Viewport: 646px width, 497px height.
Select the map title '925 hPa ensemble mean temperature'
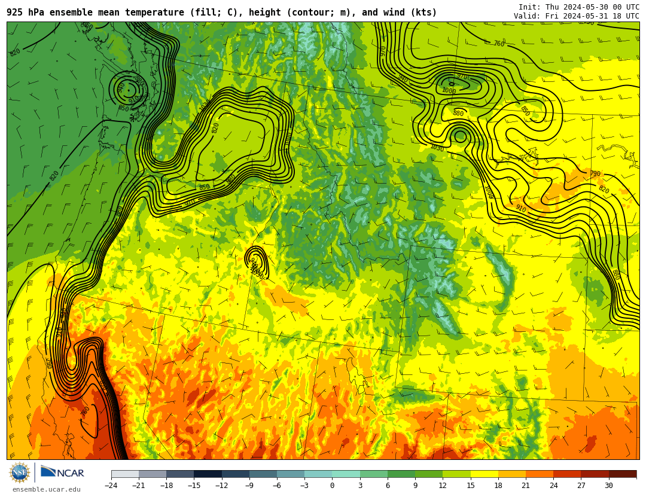tap(95, 13)
